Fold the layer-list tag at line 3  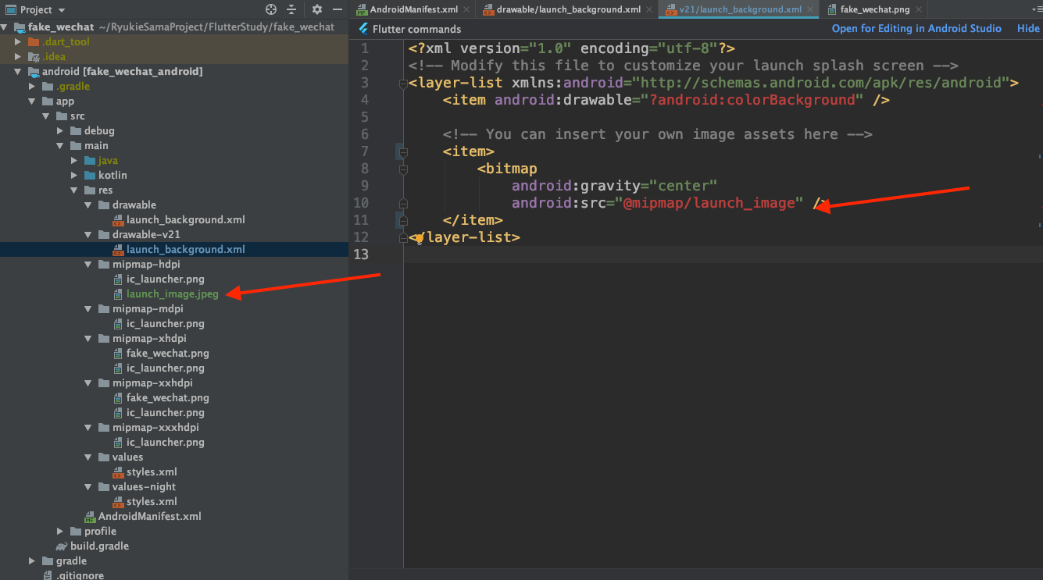(x=403, y=84)
